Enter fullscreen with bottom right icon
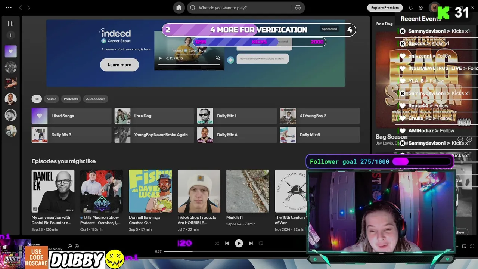The height and width of the screenshot is (269, 478). tap(472, 246)
